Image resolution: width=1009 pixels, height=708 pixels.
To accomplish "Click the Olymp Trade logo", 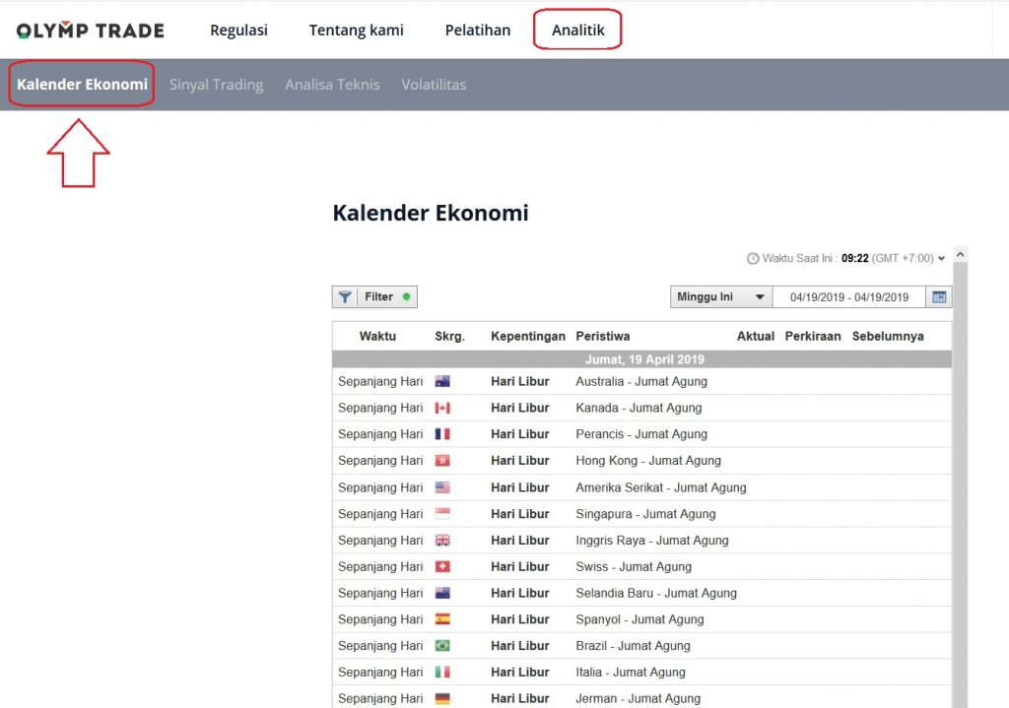I will (x=91, y=31).
